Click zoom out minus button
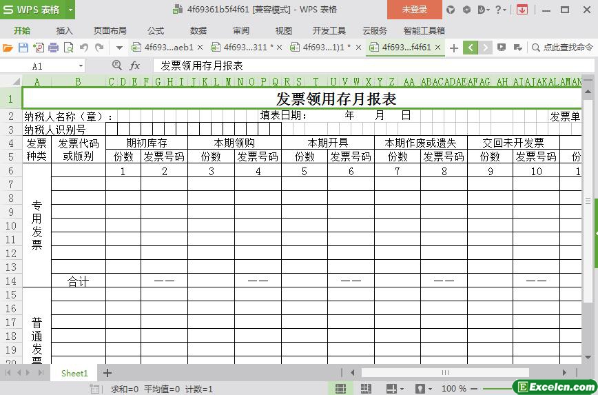598x395 pixels. 475,389
